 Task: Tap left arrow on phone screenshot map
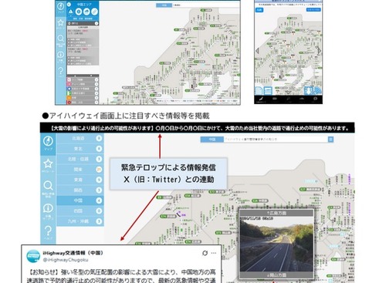[x=257, y=50]
